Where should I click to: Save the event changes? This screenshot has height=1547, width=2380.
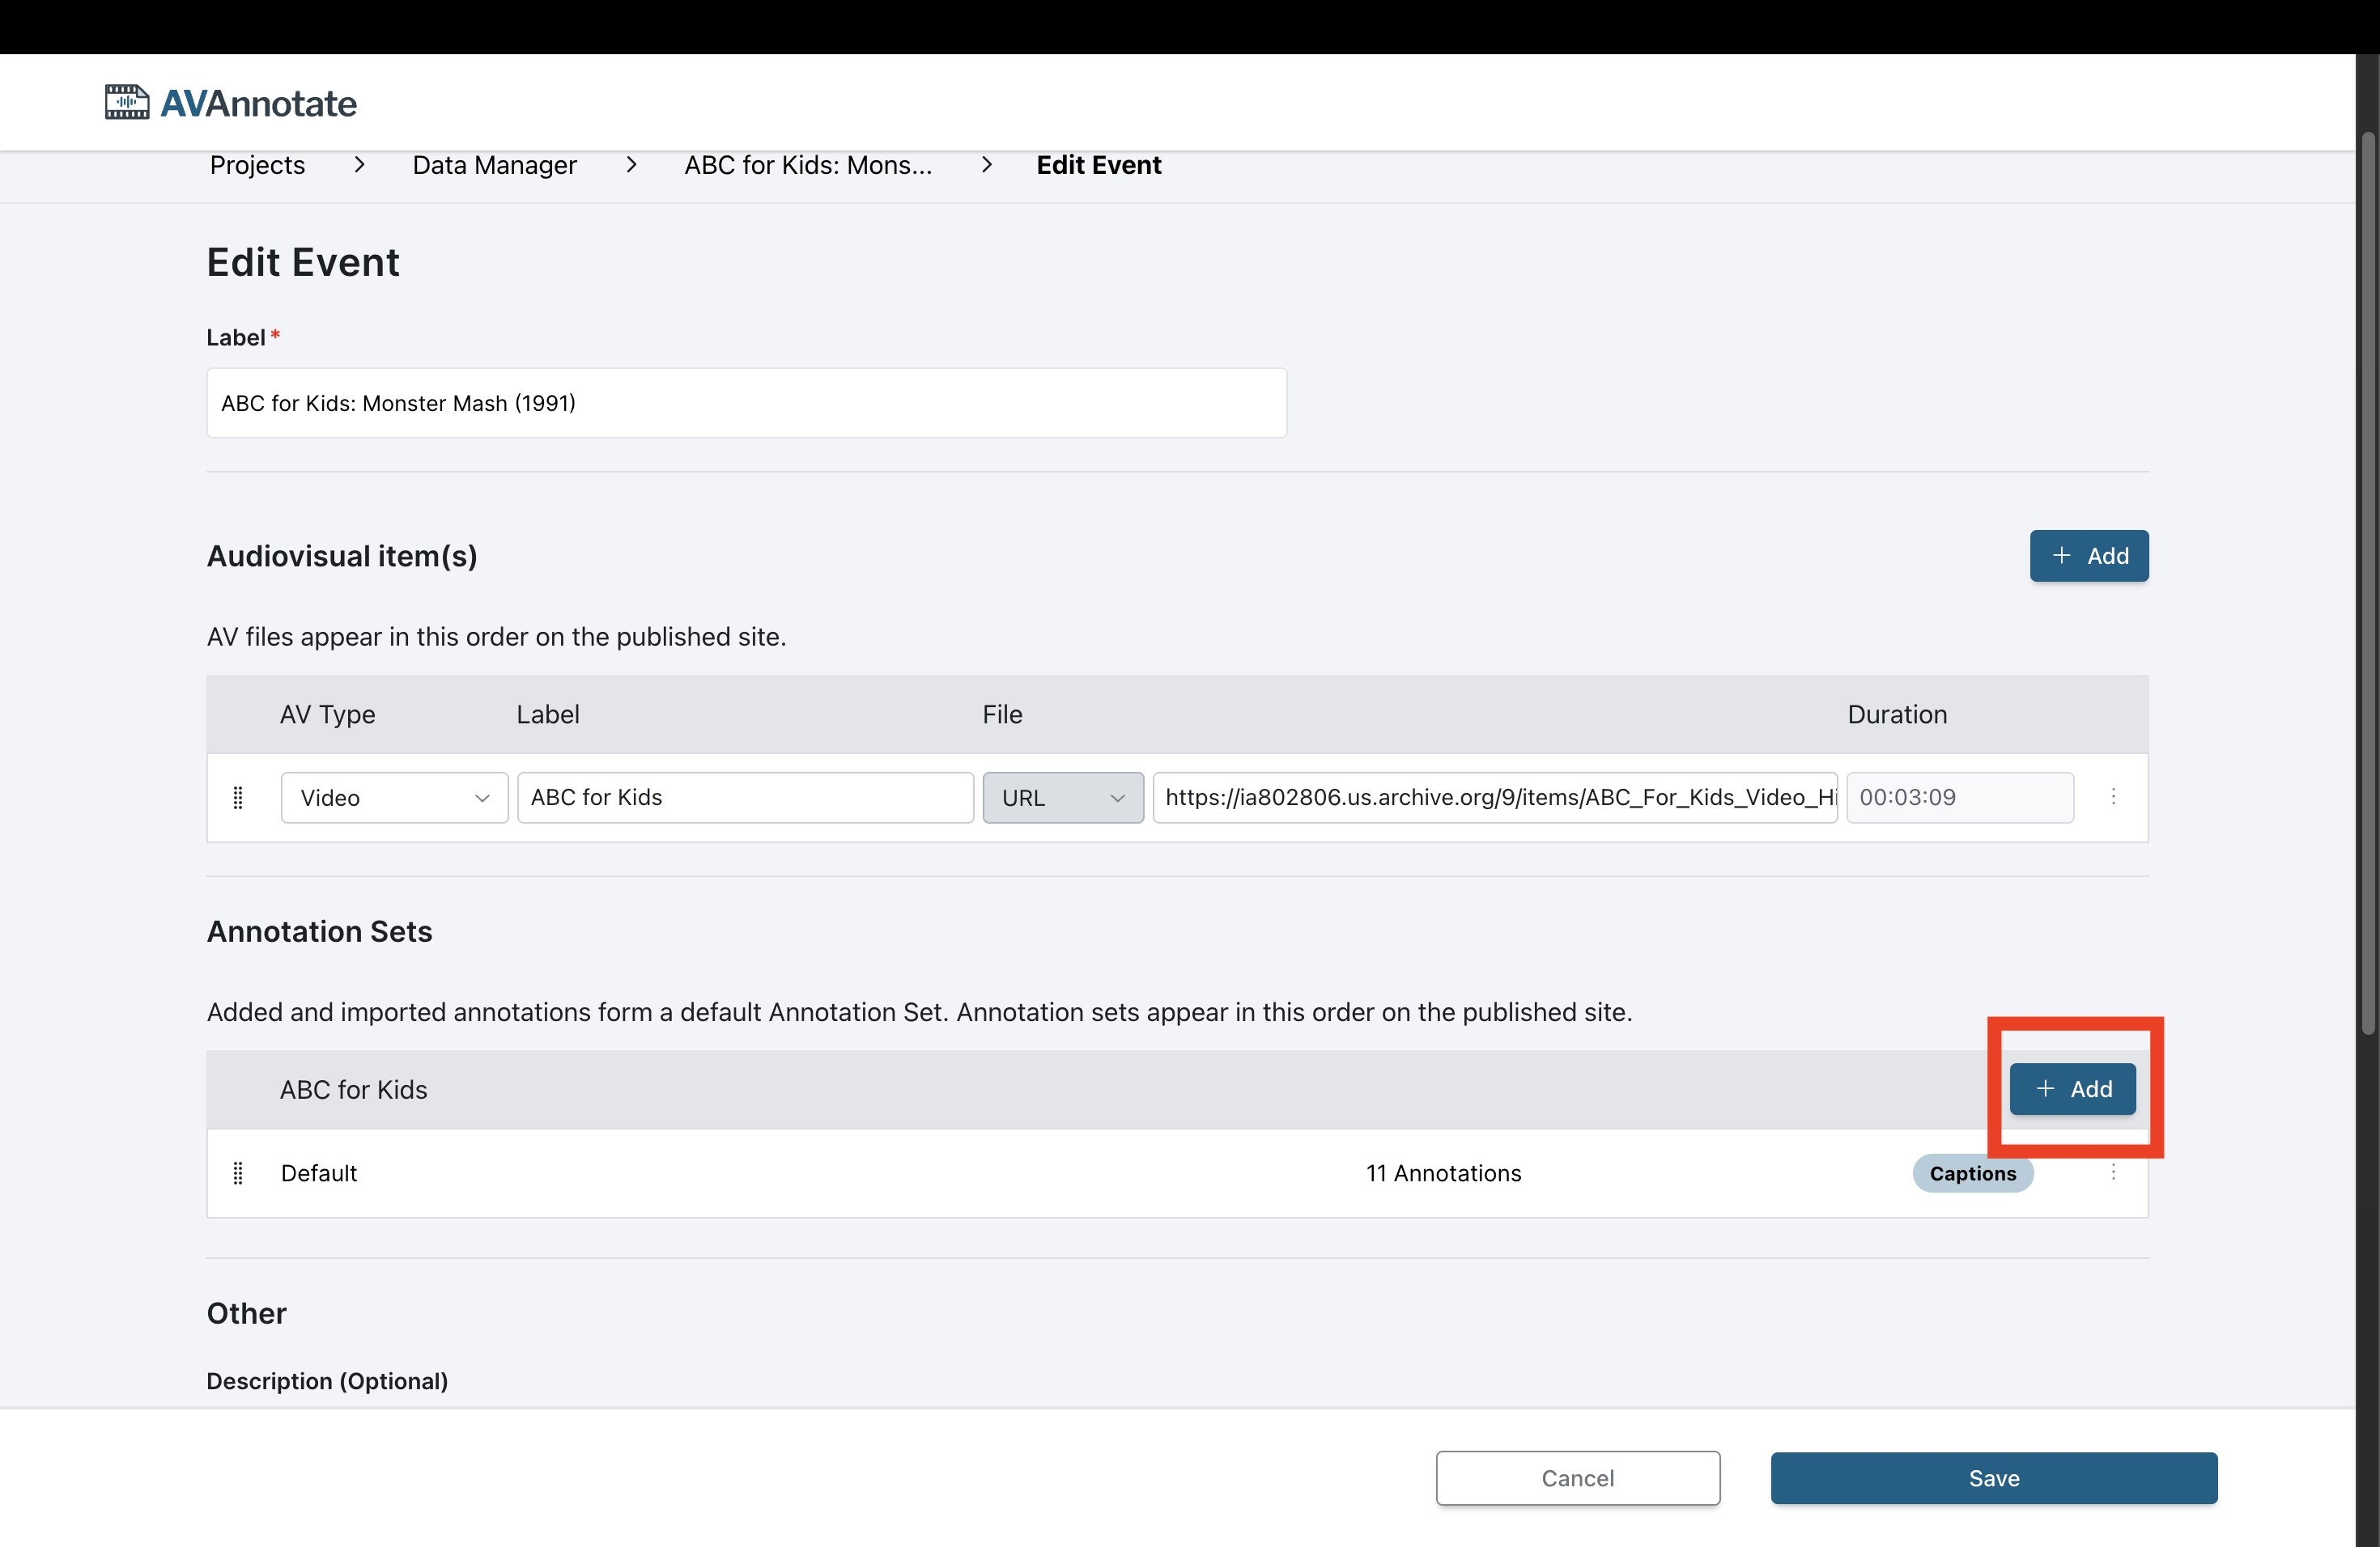coord(1993,1477)
